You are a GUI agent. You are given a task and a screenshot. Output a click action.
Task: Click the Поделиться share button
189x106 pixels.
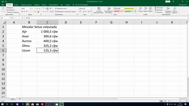click(x=183, y=5)
